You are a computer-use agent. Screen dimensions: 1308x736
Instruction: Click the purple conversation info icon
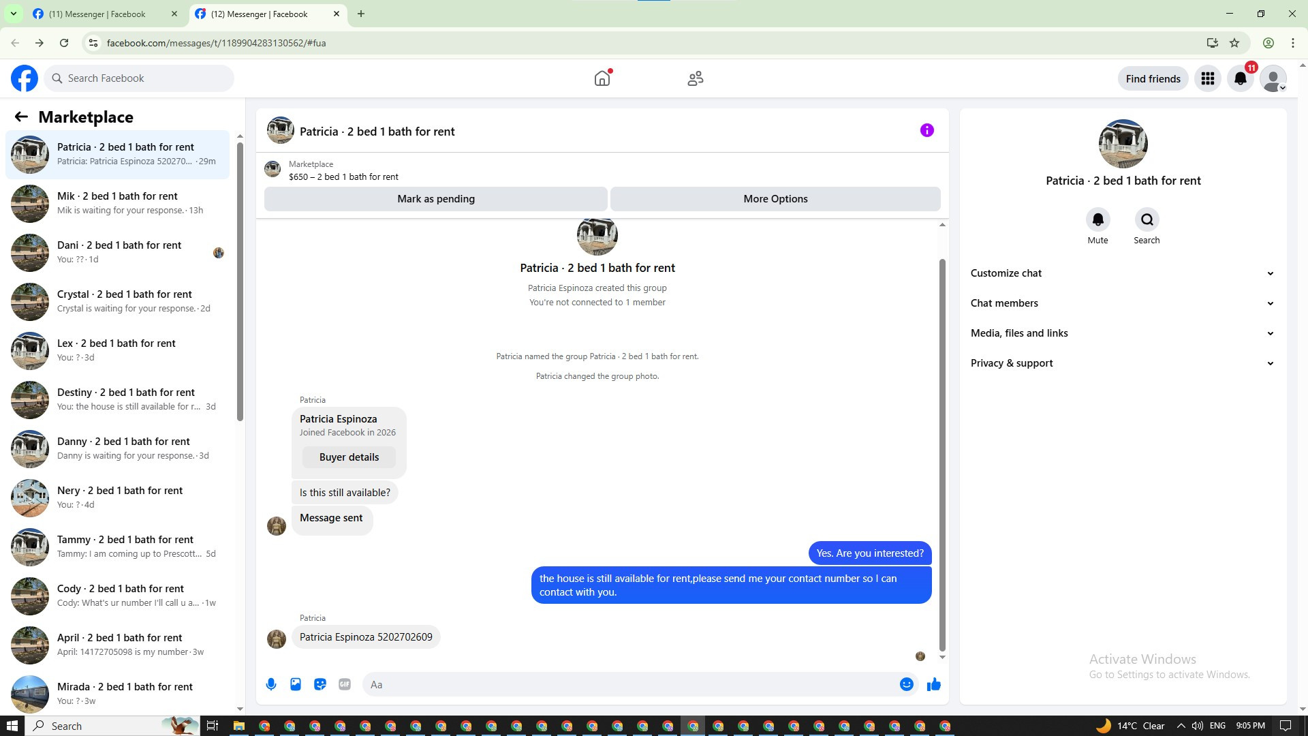[926, 130]
